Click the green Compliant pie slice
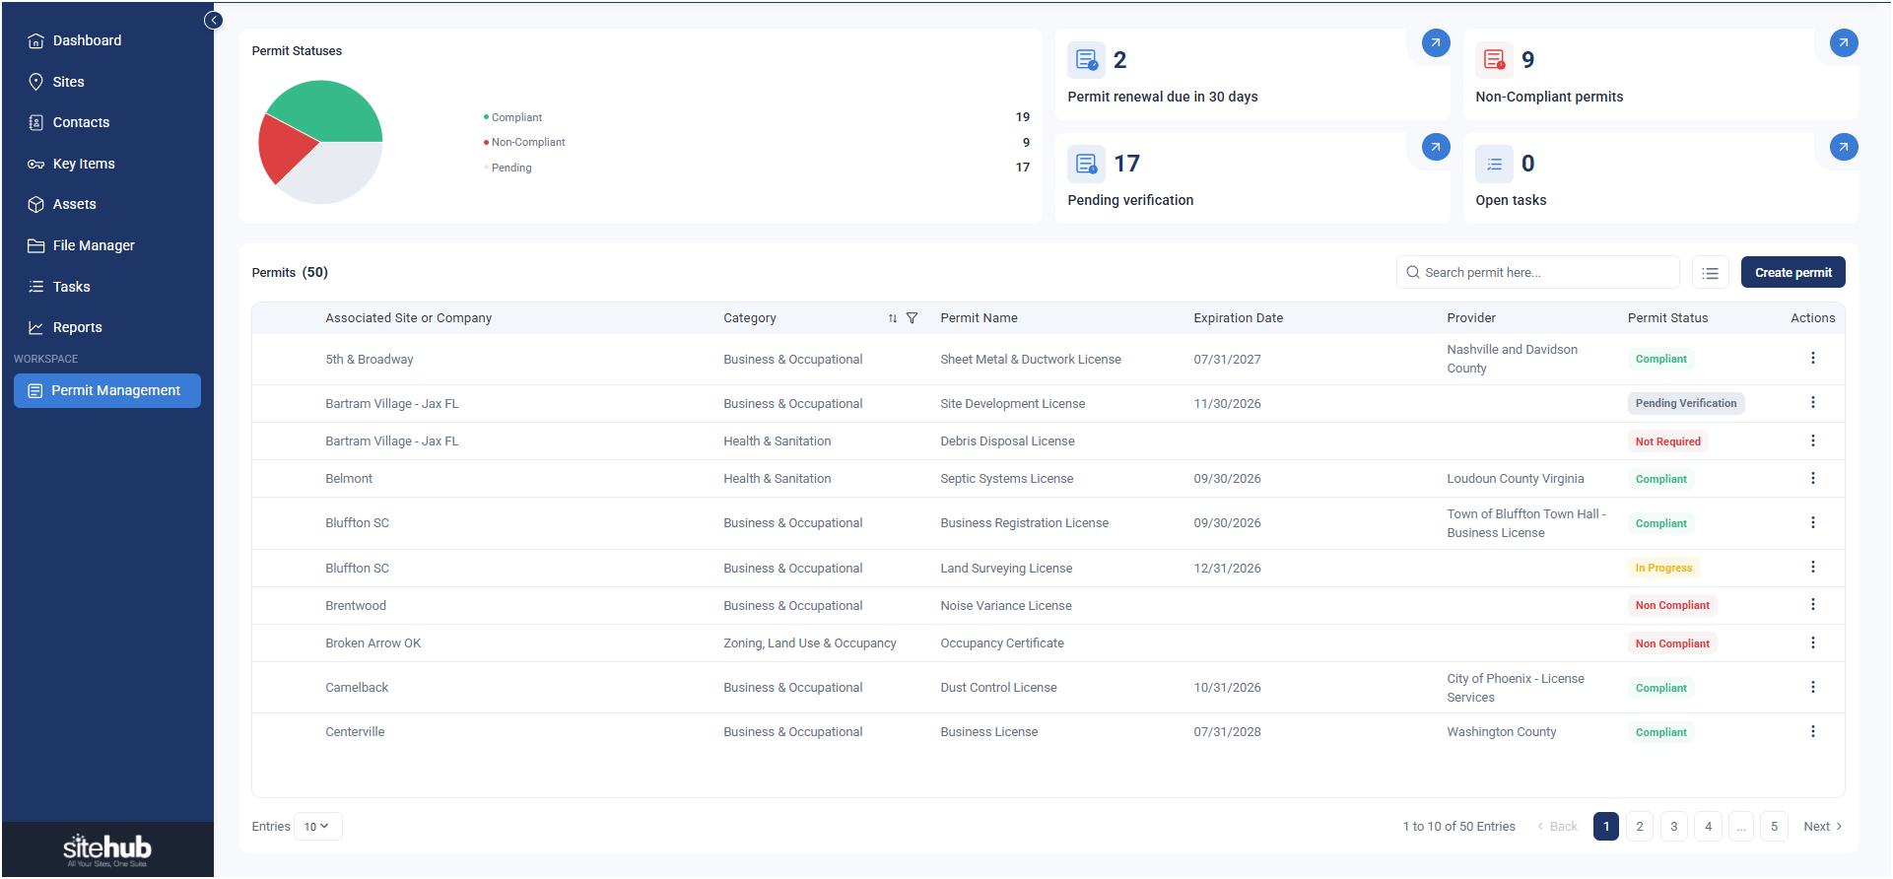Image resolution: width=1893 pixels, height=879 pixels. 330,110
